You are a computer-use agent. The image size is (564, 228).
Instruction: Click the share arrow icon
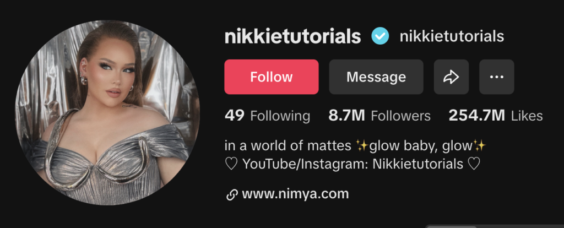coord(451,77)
